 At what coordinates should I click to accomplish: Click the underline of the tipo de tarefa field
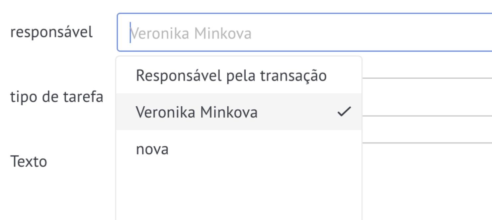(x=427, y=116)
